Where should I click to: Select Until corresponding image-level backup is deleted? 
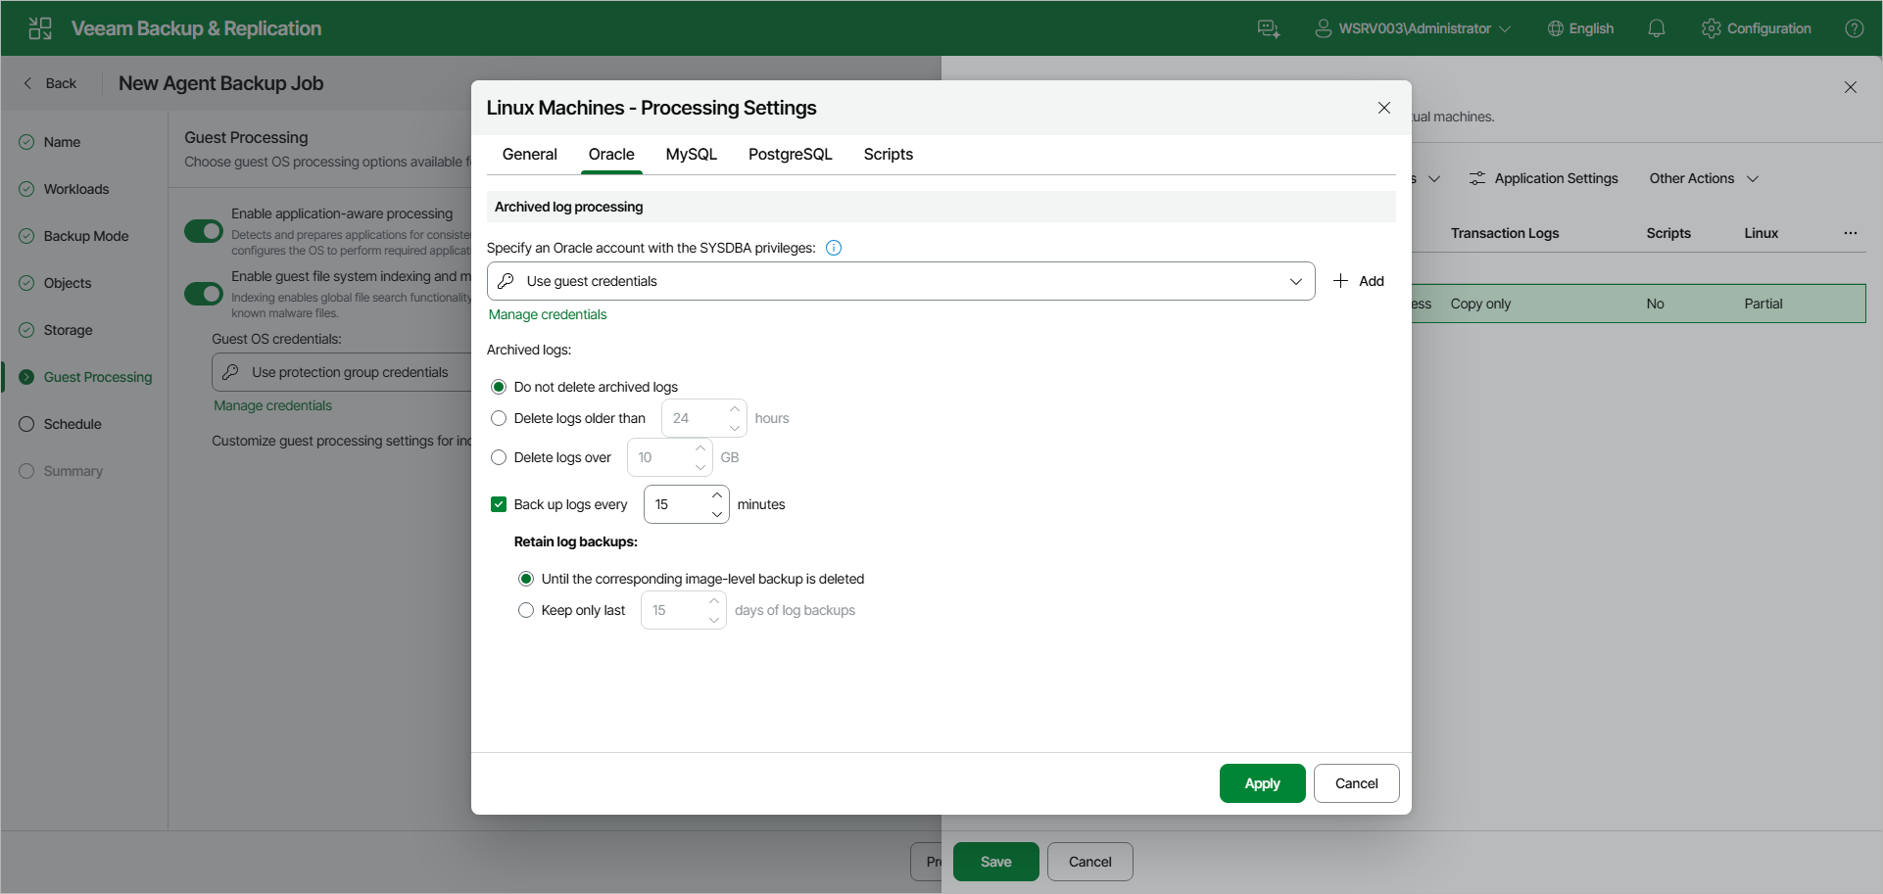[526, 579]
